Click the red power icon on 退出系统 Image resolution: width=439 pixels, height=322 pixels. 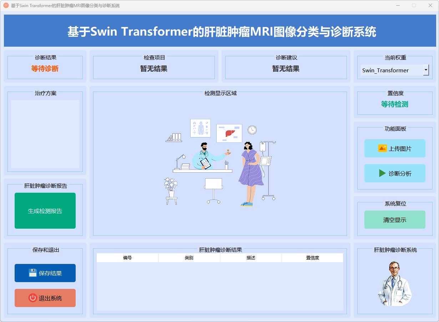(32, 298)
